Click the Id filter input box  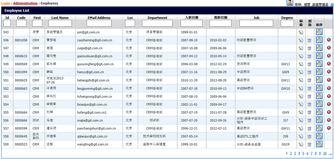[x=7, y=23]
